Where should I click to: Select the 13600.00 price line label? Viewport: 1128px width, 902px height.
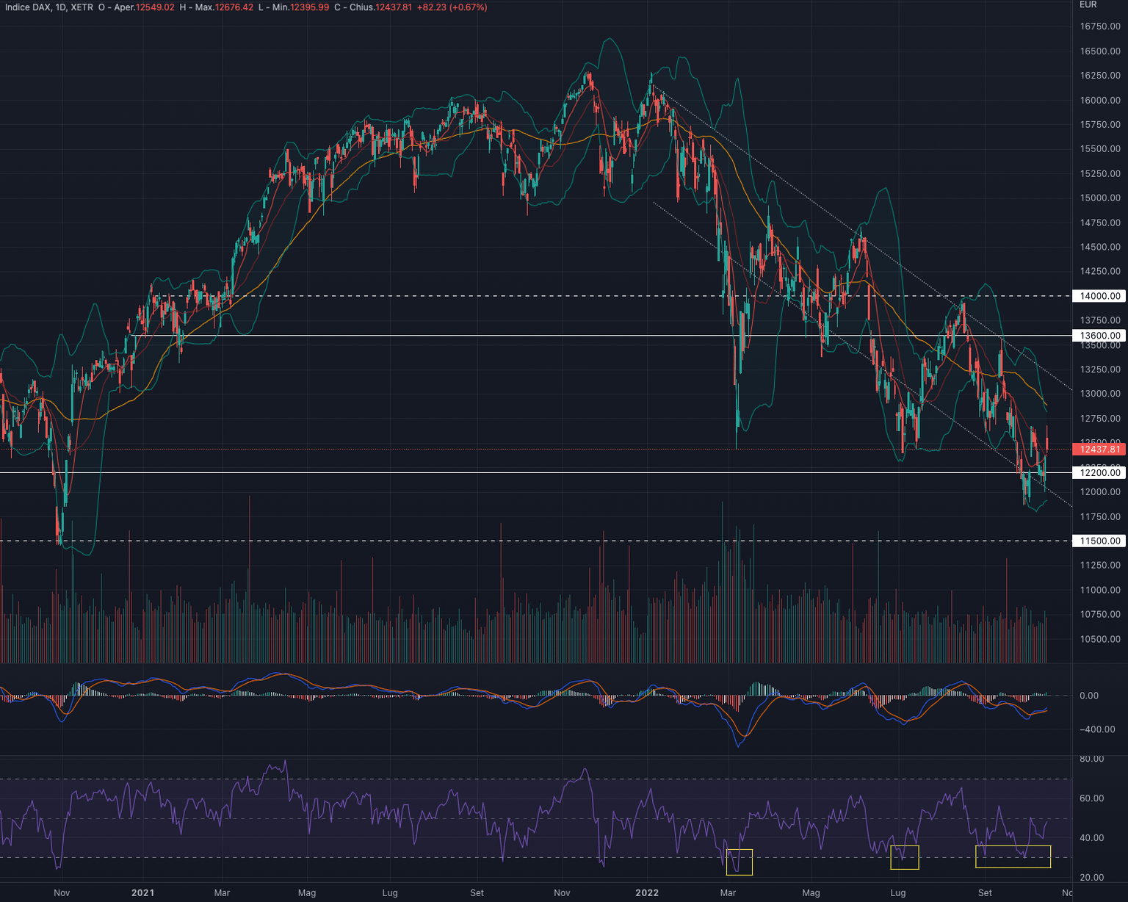[1099, 336]
